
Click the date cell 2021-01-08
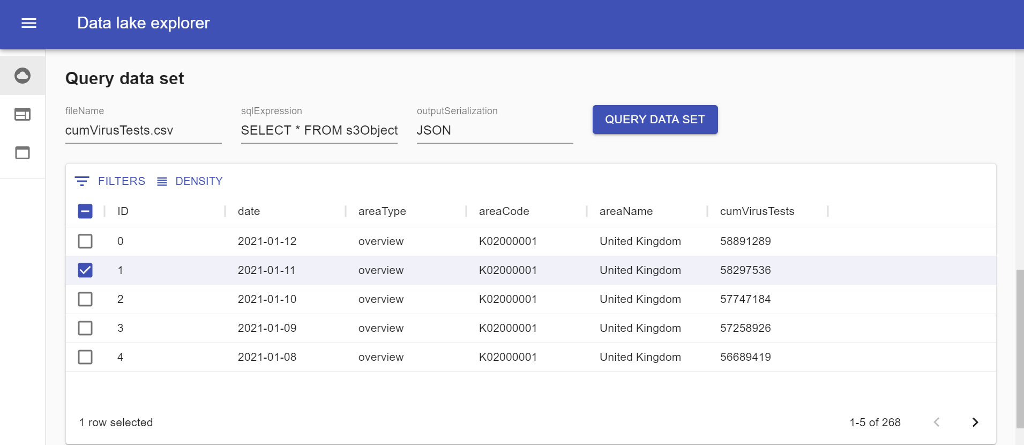point(267,357)
